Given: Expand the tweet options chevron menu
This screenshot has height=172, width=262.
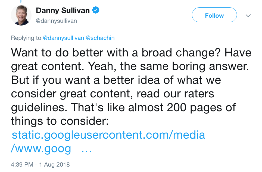Looking at the screenshot, I should (248, 16).
